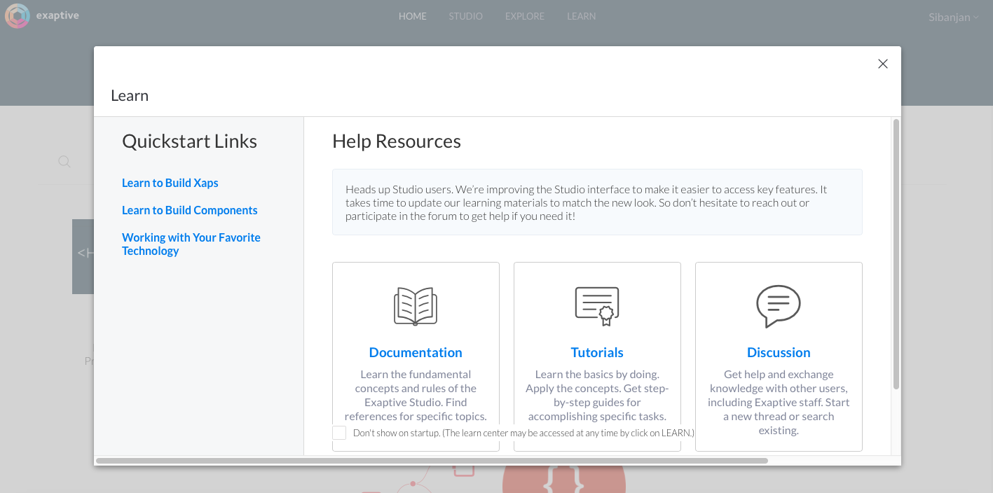
Task: Click the exaptive brand name text
Action: point(57,15)
